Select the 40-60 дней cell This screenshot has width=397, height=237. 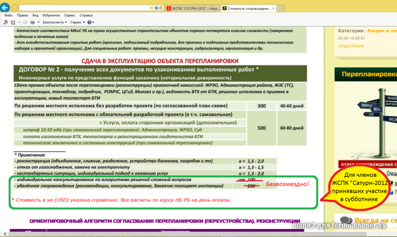(x=292, y=106)
